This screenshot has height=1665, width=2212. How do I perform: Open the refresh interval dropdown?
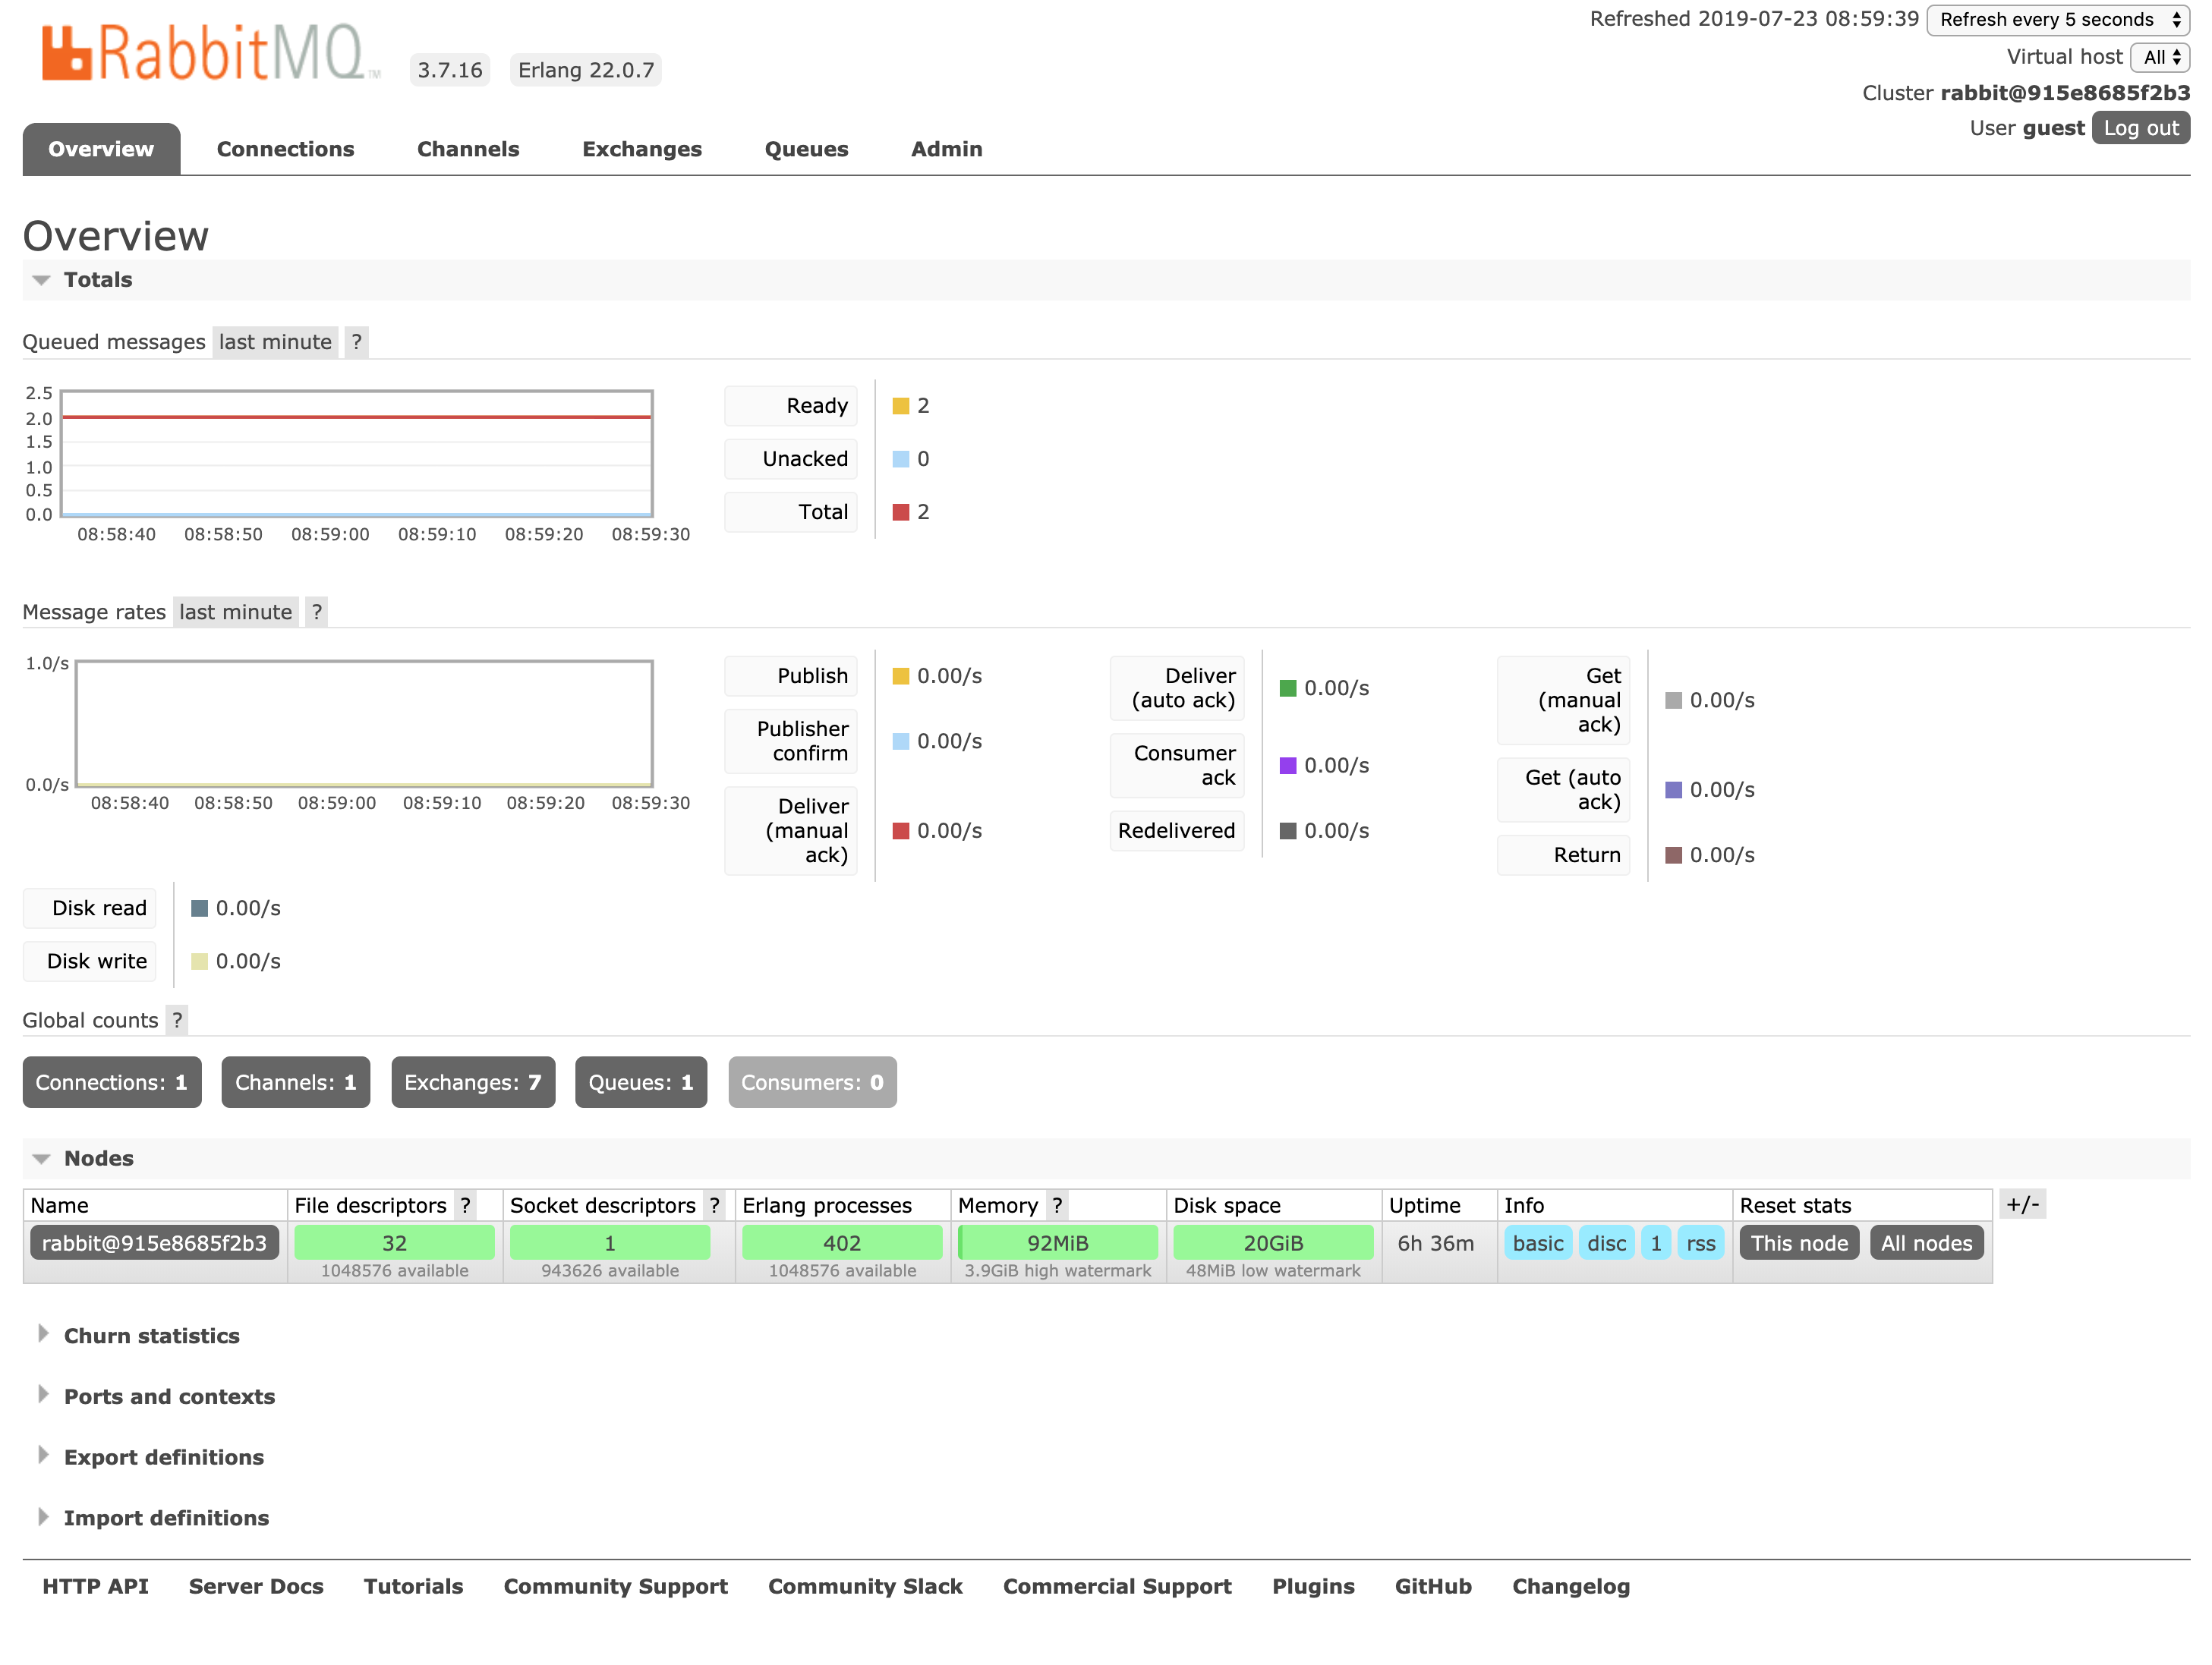coord(2058,20)
